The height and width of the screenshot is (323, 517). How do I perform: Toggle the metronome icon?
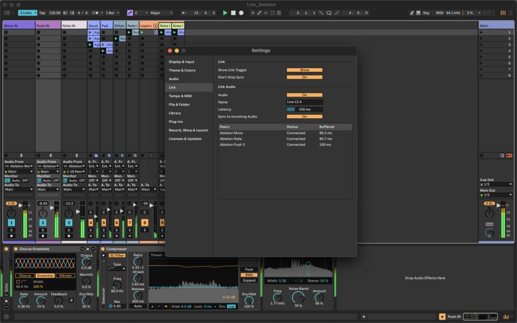click(x=95, y=13)
